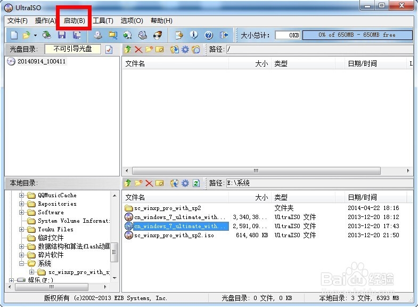Click the New Folder icon in local pane toolbar

tap(138, 183)
